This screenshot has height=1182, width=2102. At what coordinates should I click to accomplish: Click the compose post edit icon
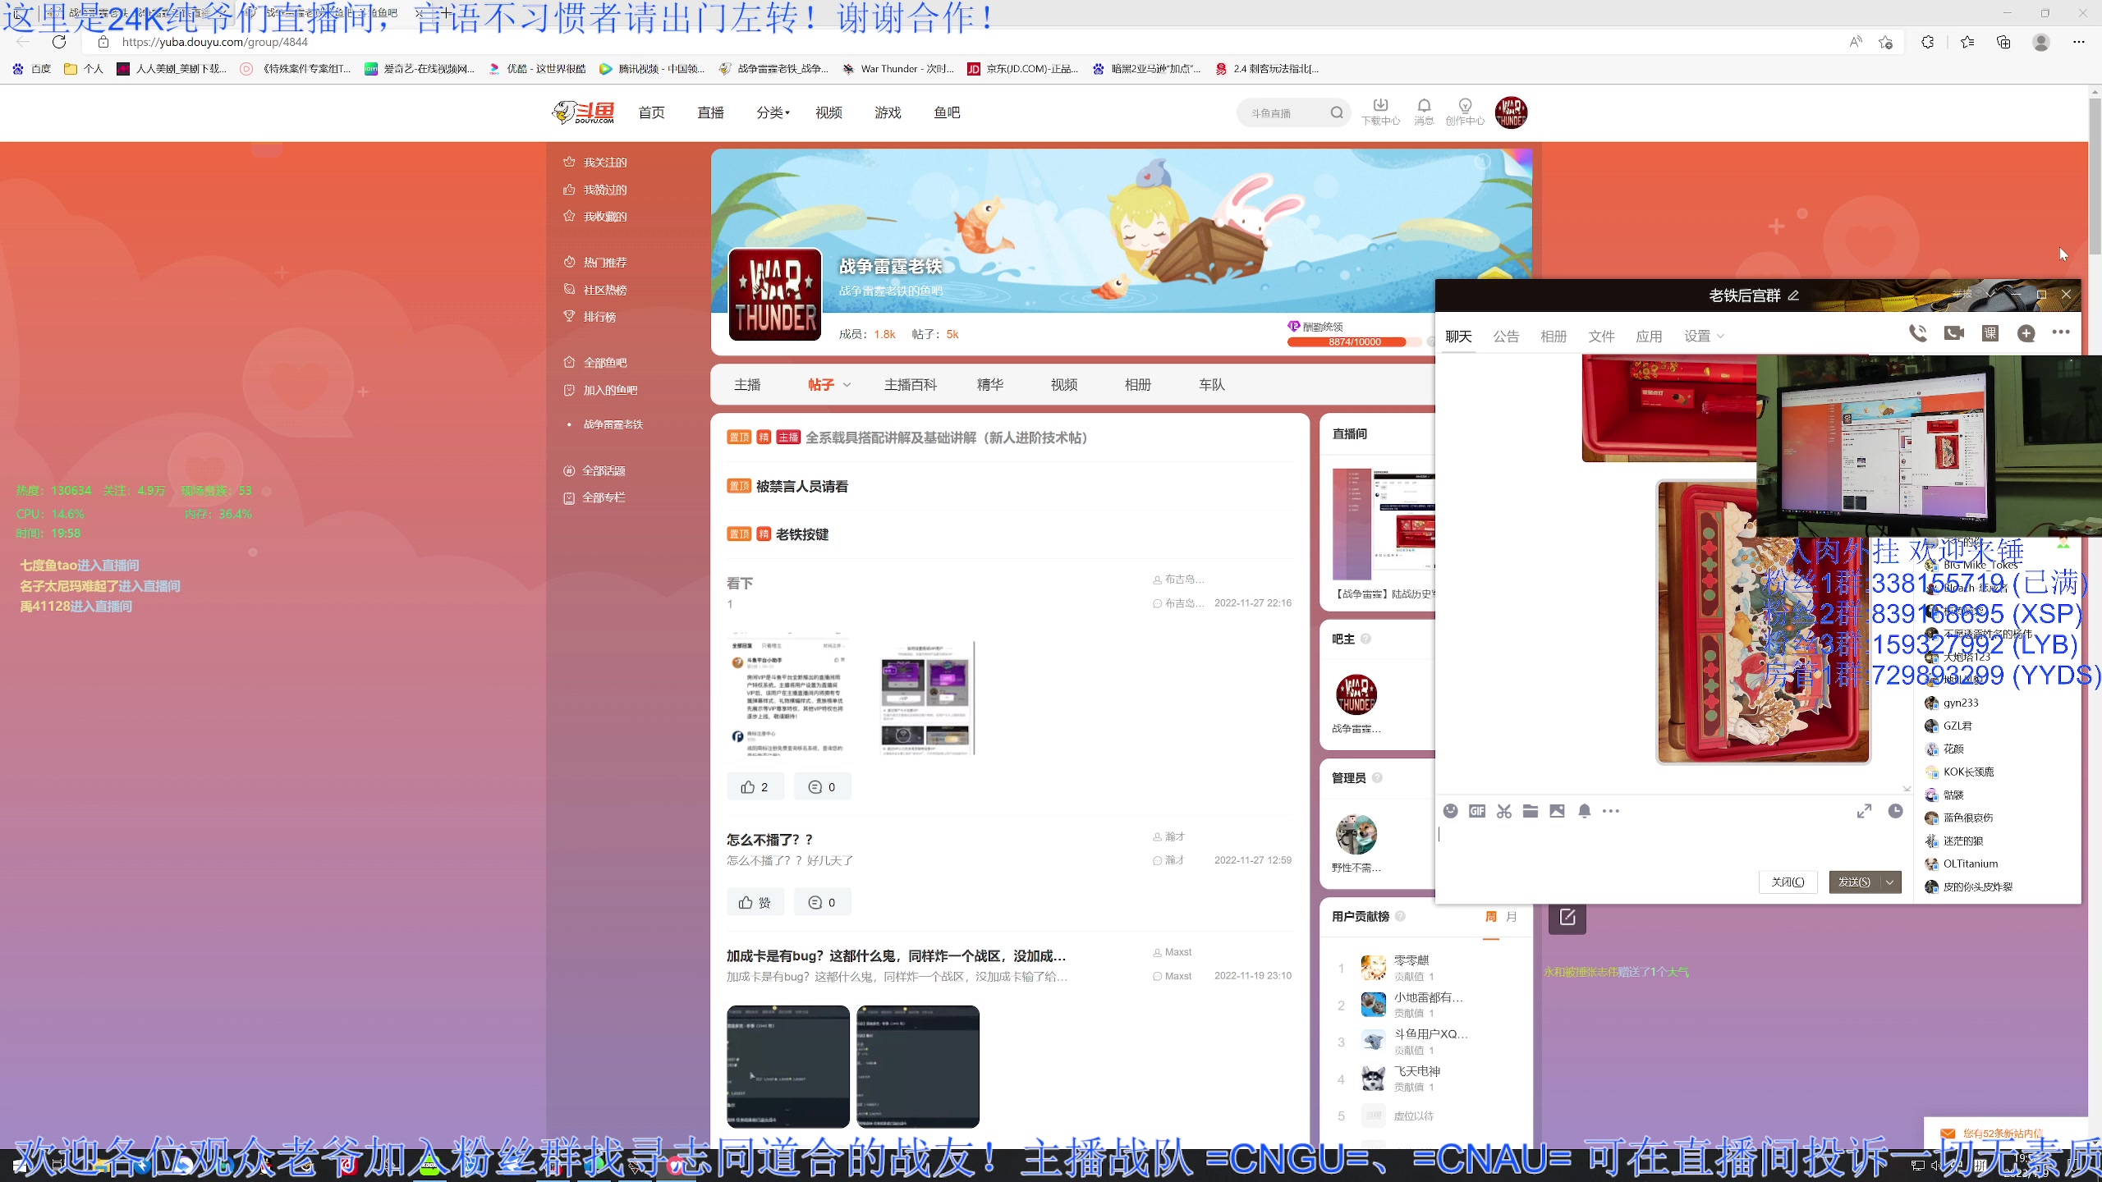click(x=1567, y=917)
